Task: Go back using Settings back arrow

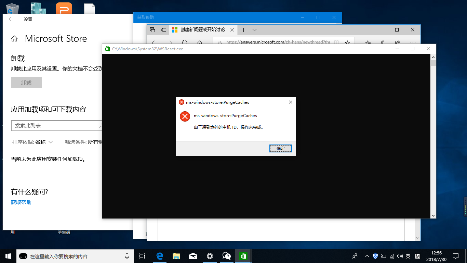Action: [11, 19]
